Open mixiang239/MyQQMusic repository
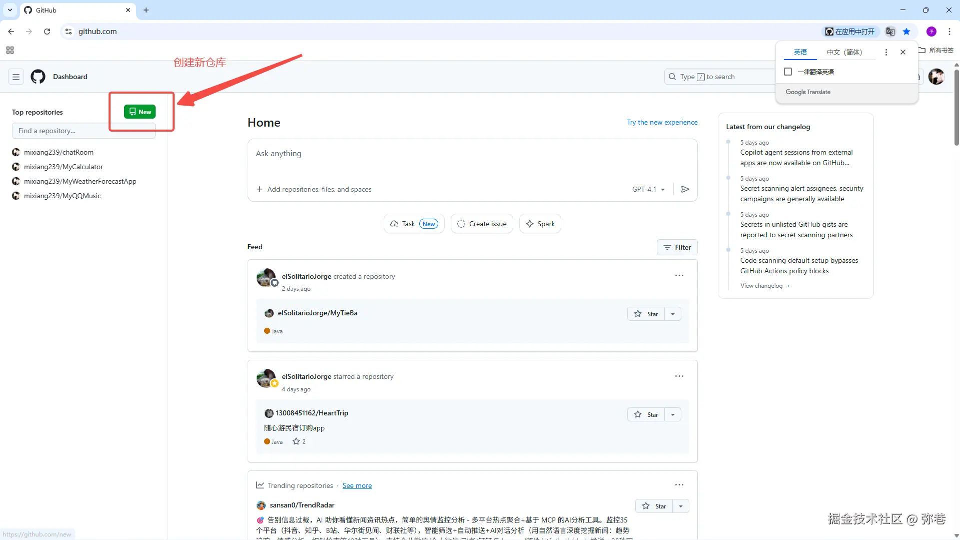Viewport: 960px width, 540px height. (x=63, y=196)
